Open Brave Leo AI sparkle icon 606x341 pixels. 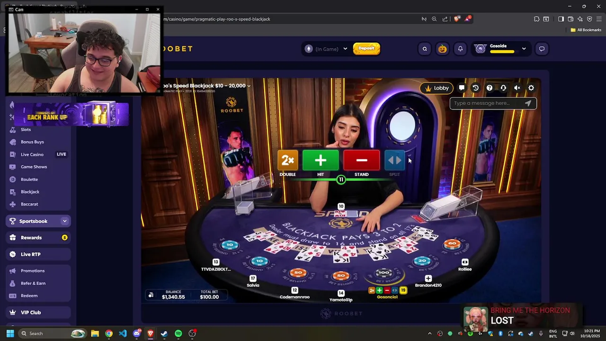(580, 19)
